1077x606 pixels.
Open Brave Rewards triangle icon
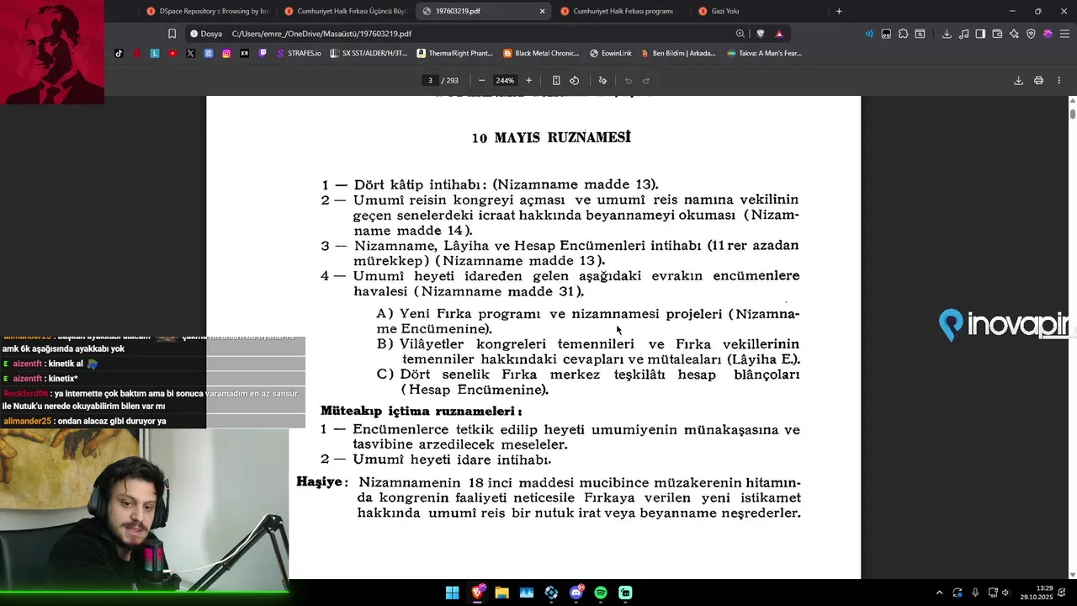[x=779, y=34]
